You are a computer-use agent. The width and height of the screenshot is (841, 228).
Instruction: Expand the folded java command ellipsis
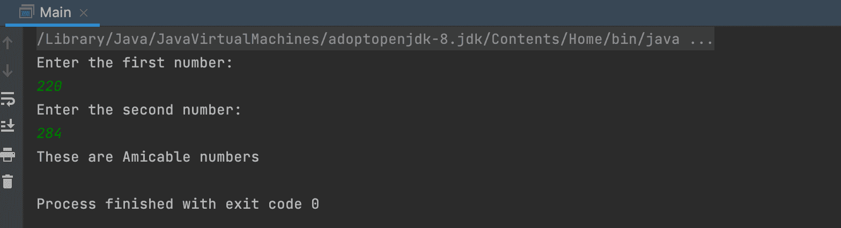(700, 40)
